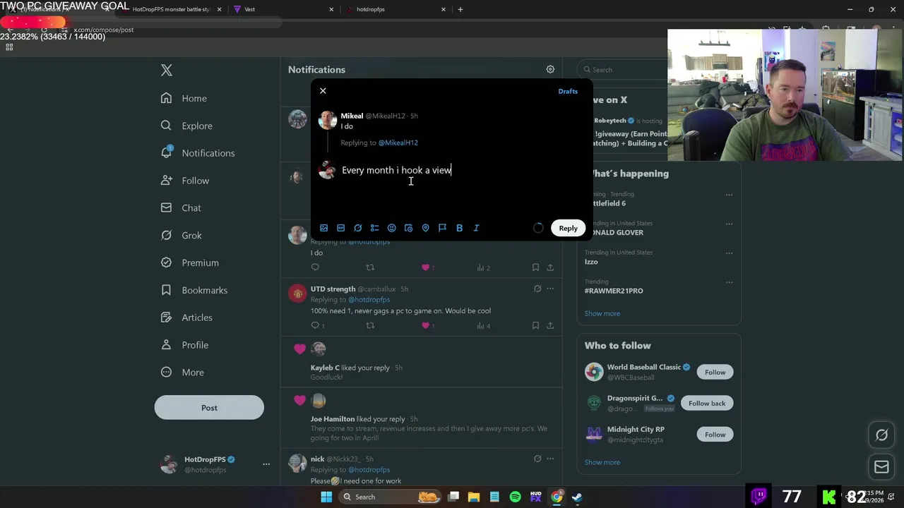Open more options on UTD strength's post
The width and height of the screenshot is (904, 508).
pyautogui.click(x=550, y=289)
